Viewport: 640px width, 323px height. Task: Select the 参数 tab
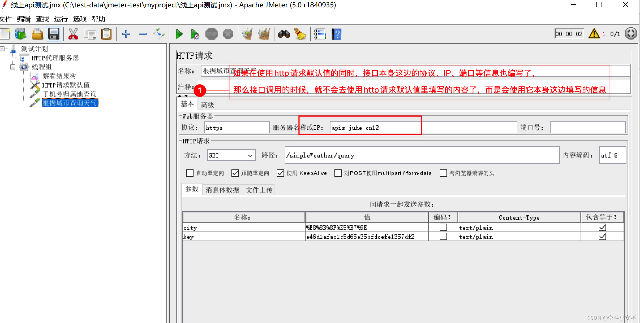[192, 189]
